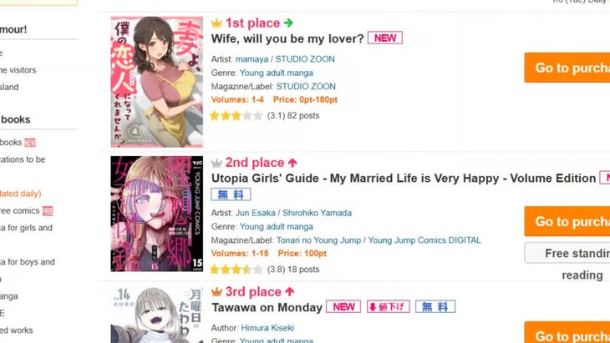610x343 pixels.
Task: Open the Himura Kiseki author link
Action: pos(267,328)
